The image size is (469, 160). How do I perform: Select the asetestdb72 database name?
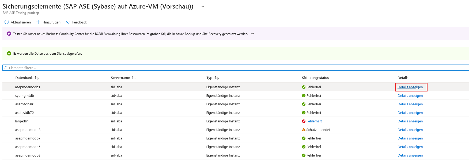pyautogui.click(x=25, y=113)
